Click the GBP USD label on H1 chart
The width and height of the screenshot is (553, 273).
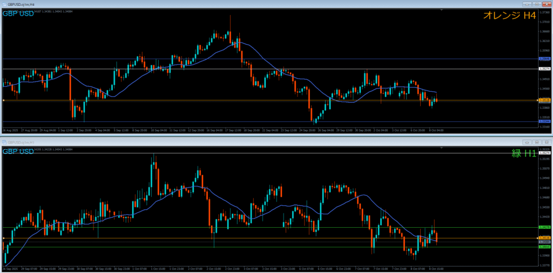18,151
